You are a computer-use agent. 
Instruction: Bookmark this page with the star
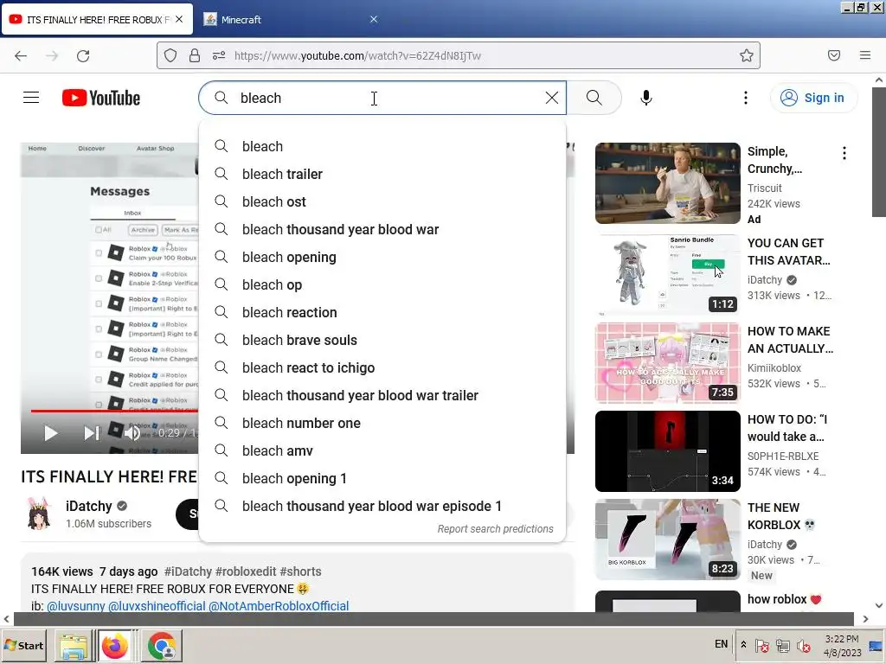pos(747,55)
